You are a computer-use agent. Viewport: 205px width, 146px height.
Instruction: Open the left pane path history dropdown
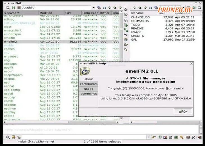tap(94, 8)
